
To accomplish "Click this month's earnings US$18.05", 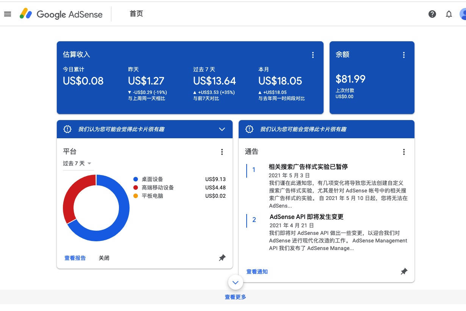I will (280, 81).
